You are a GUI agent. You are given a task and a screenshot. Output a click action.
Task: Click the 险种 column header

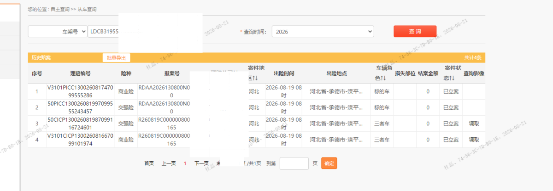coord(126,73)
